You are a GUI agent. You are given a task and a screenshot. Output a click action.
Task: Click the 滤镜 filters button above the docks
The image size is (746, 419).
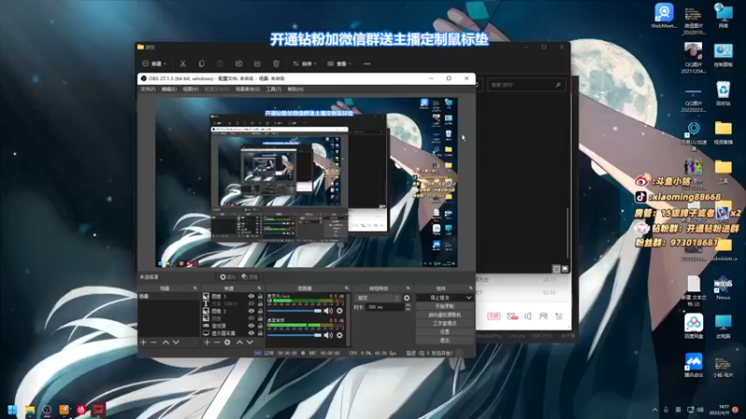pos(249,277)
